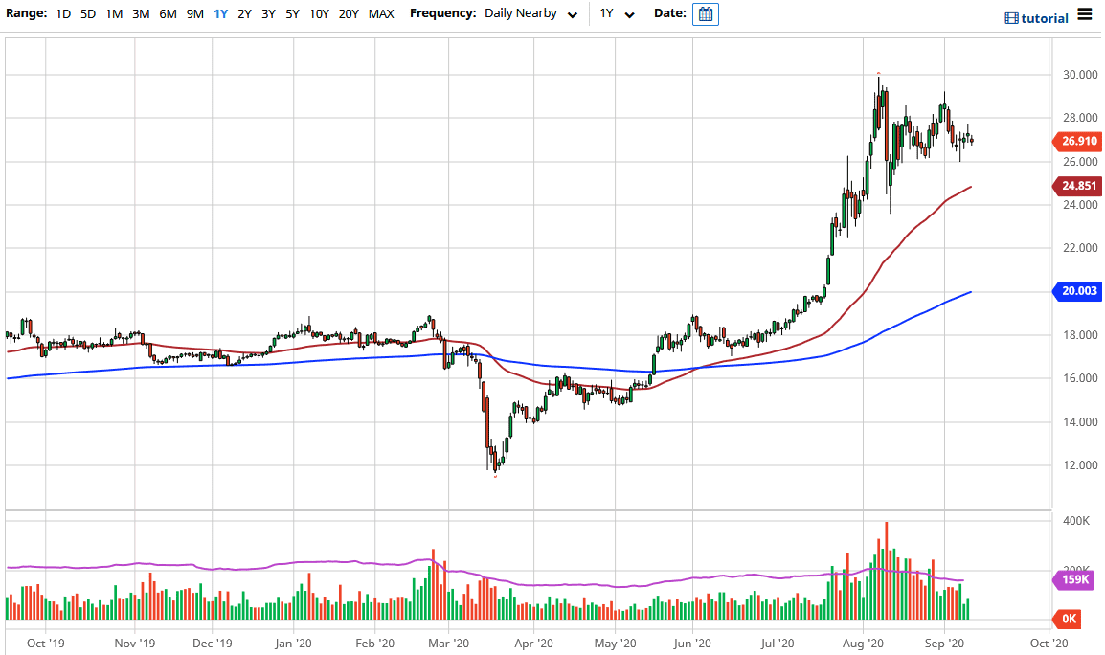Select the 1D range

[x=63, y=14]
